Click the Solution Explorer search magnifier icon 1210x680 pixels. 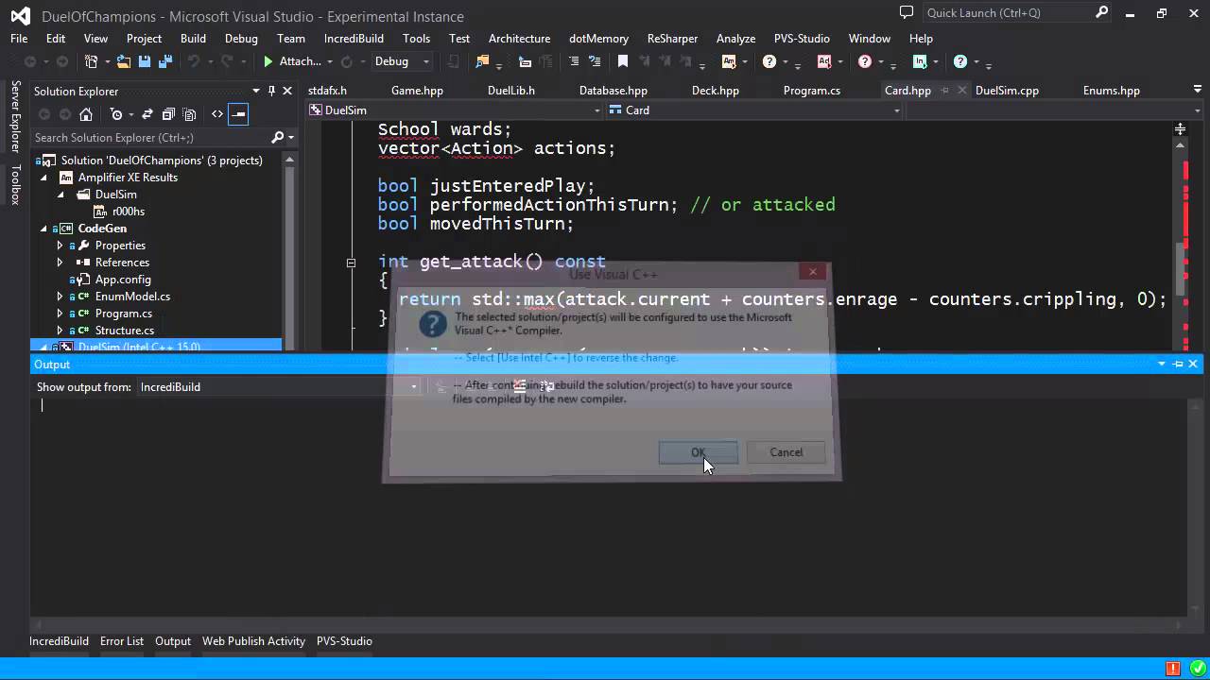pos(278,138)
